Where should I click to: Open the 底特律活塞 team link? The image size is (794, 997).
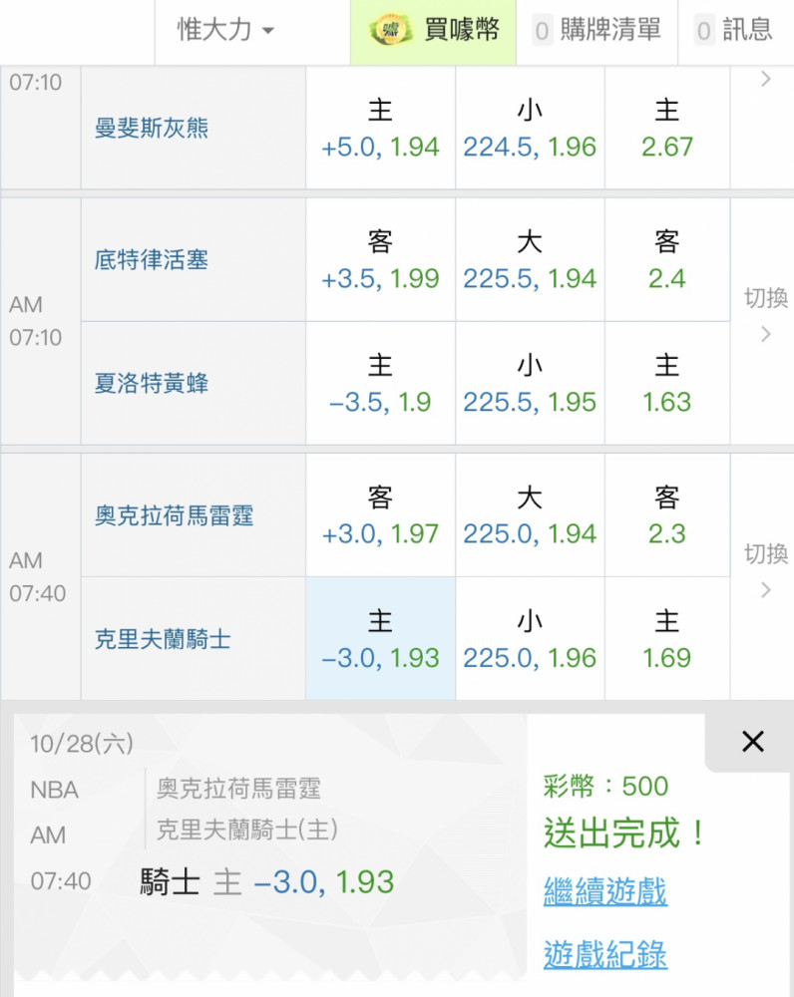(152, 260)
